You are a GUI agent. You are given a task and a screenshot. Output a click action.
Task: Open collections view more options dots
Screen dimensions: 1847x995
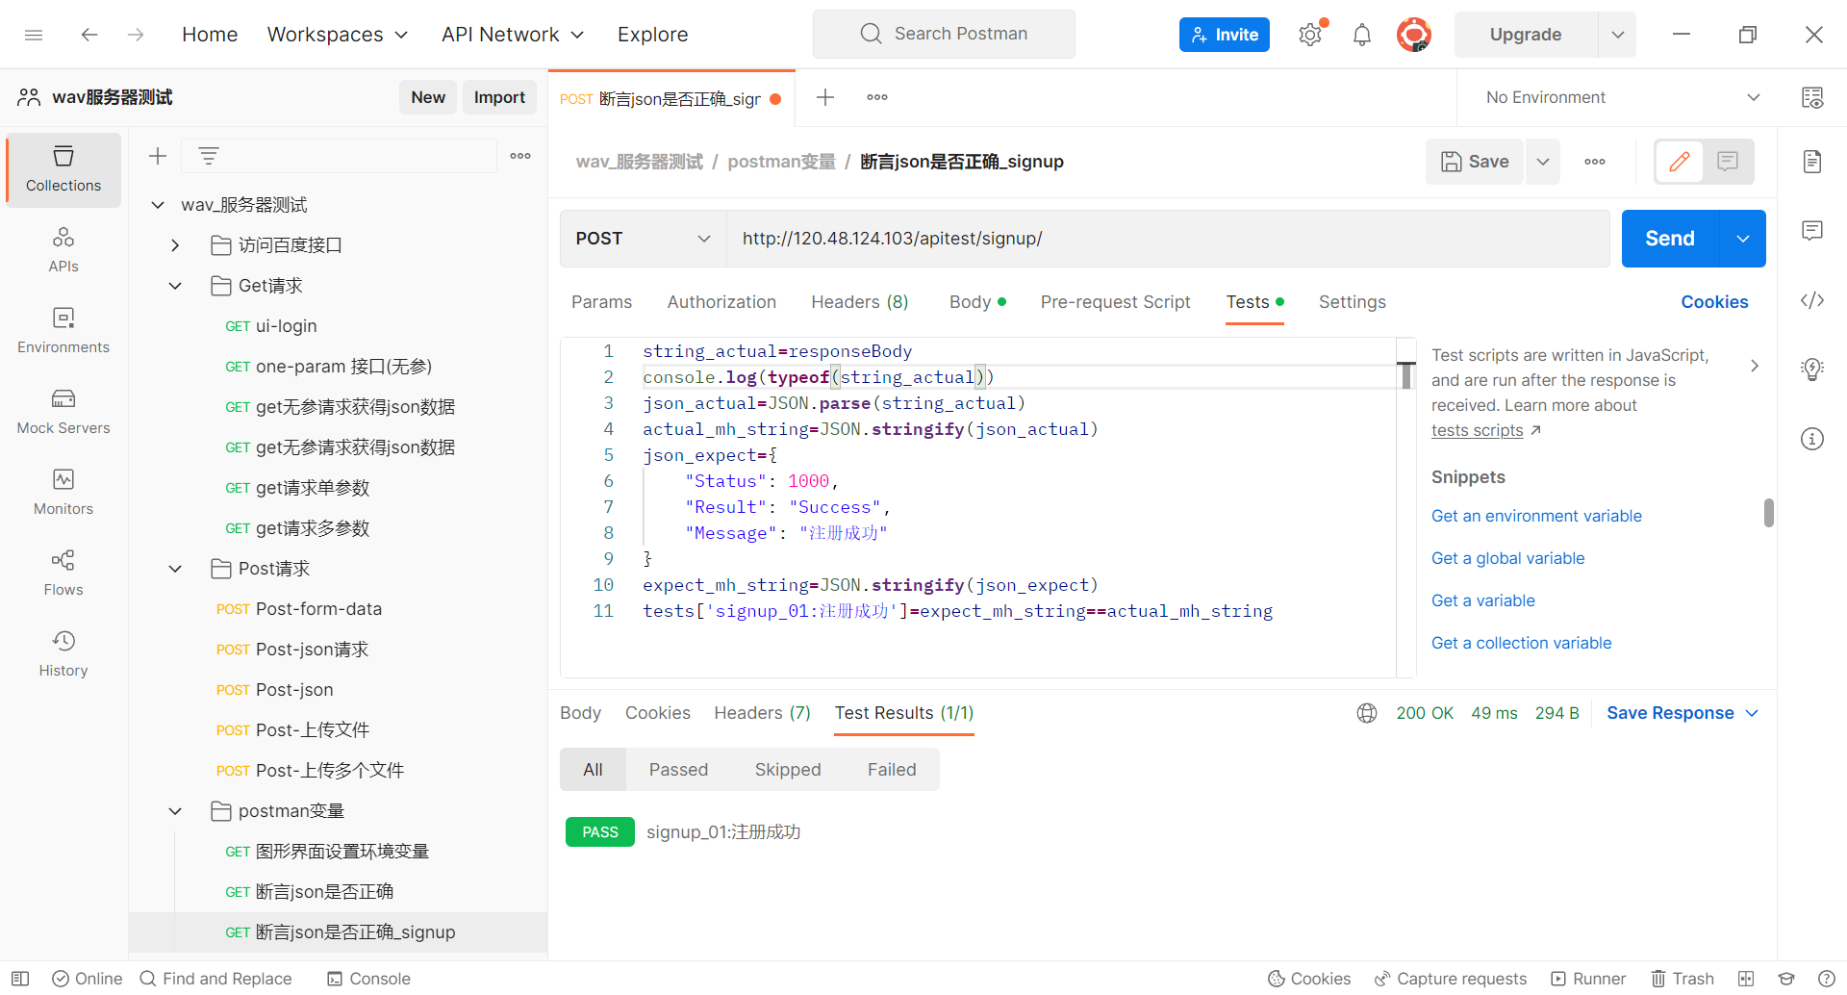[520, 156]
